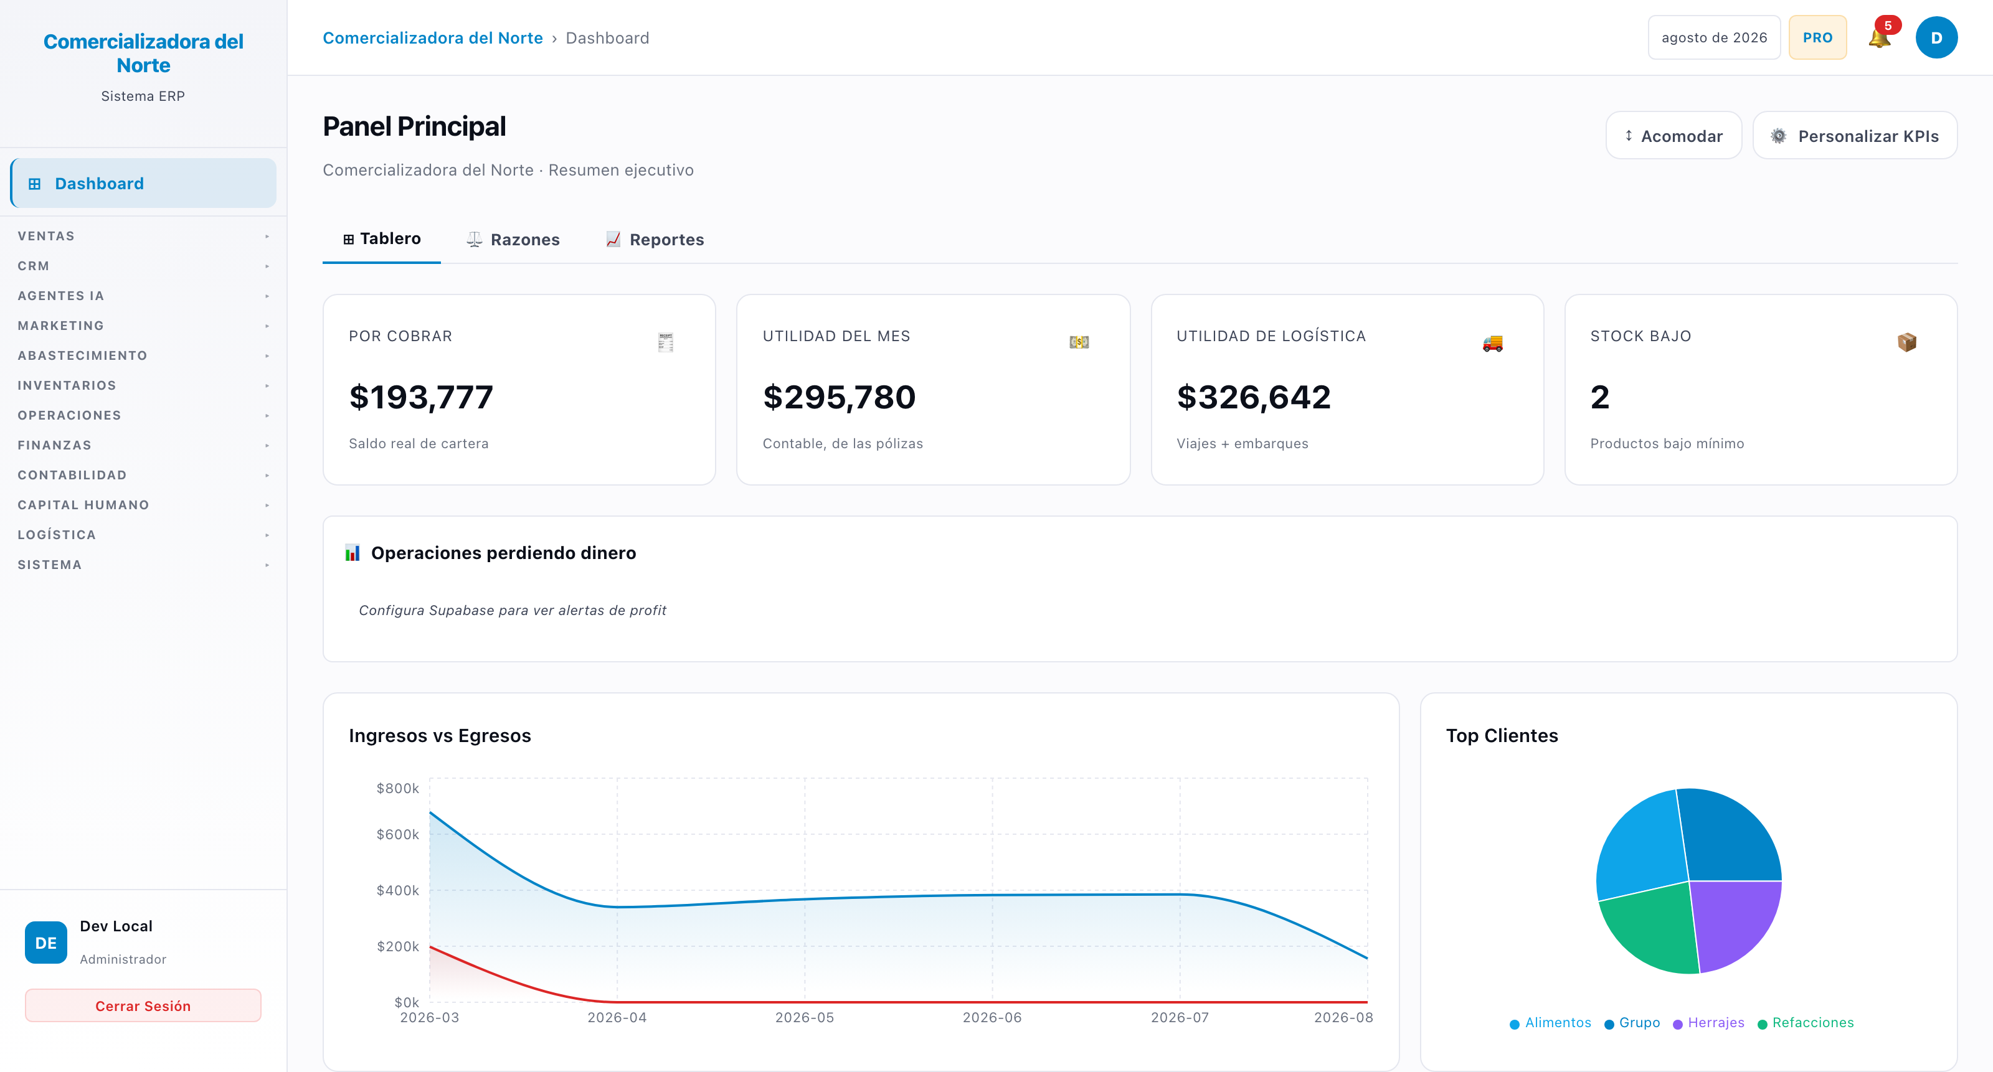Image resolution: width=1993 pixels, height=1072 pixels.
Task: Expand the CONTABILIDAD section
Action: (143, 476)
